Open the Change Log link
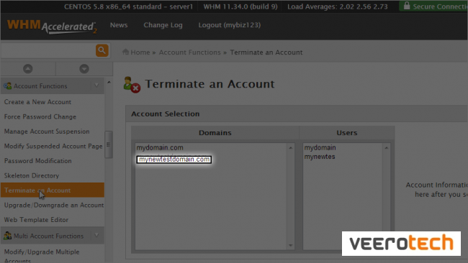This screenshot has width=468, height=263. point(163,25)
